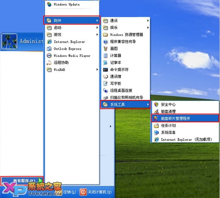Image resolution: width=220 pixels, height=198 pixels.
Task: Click the 关闭计算机 shutdown button
Action: [96, 192]
